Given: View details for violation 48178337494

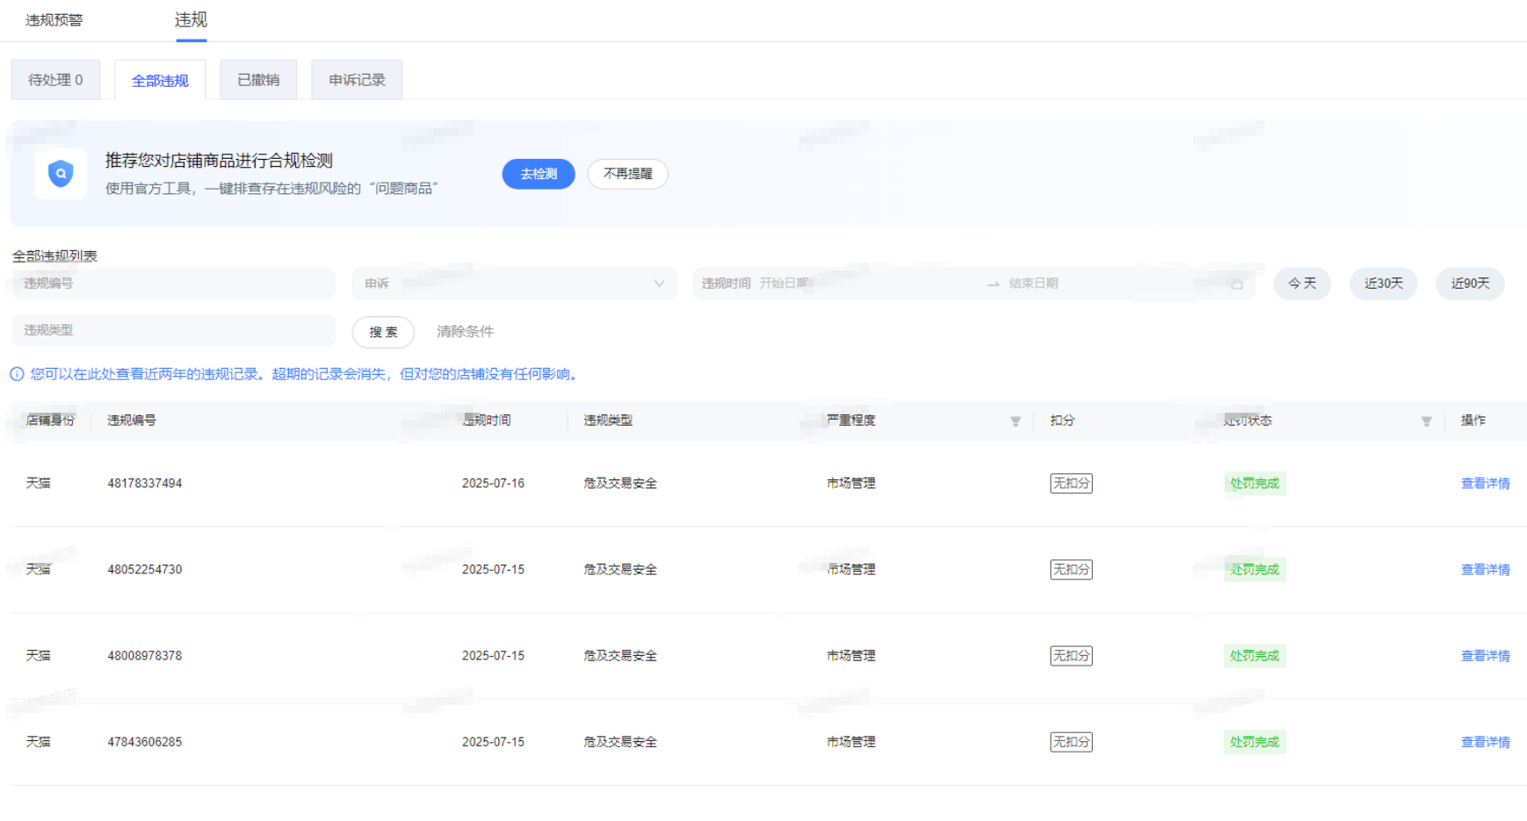Looking at the screenshot, I should (1485, 484).
